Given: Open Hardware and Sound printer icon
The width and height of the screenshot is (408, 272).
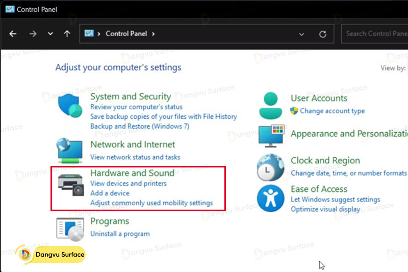Looking at the screenshot, I should [x=71, y=185].
